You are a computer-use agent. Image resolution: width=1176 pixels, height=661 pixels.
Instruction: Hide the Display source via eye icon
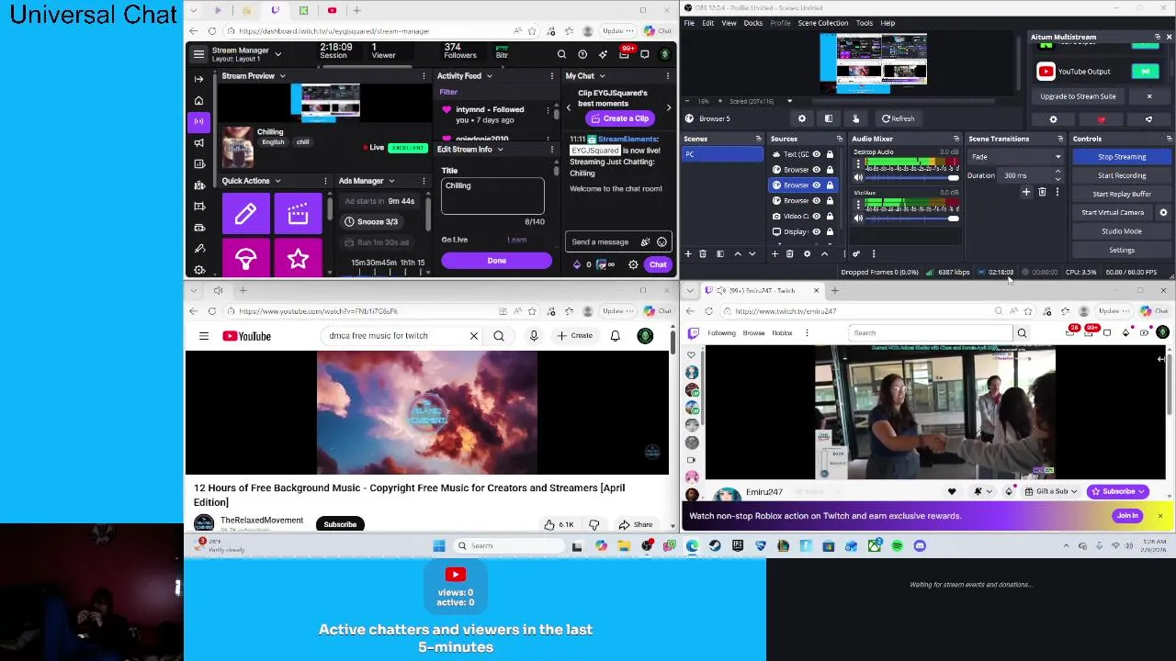coord(816,231)
